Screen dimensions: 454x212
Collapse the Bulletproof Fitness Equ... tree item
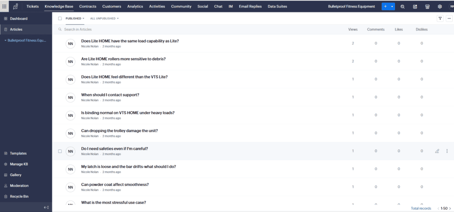[5, 40]
